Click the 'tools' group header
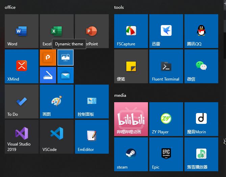 click(119, 7)
